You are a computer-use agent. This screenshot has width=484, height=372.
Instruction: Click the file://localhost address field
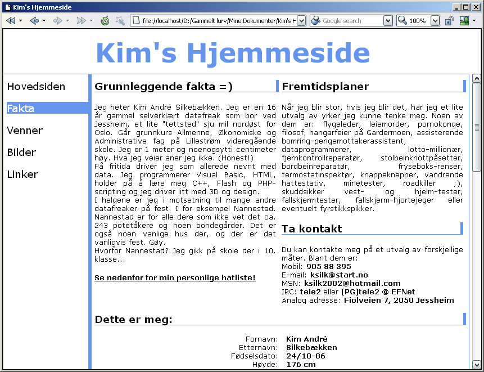219,21
